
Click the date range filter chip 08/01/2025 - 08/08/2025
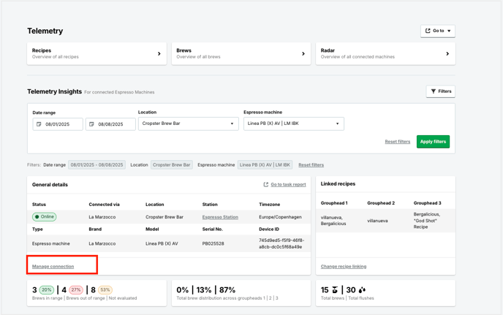pos(97,165)
